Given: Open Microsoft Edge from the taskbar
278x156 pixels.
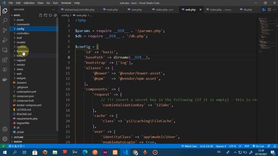Looking at the screenshot, I should point(85,152).
